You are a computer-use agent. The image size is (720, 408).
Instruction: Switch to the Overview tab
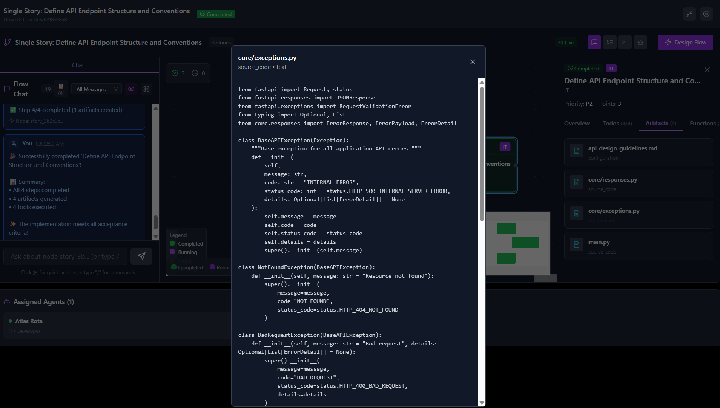tap(577, 123)
